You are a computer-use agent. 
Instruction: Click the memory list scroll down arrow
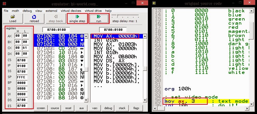(86, 100)
